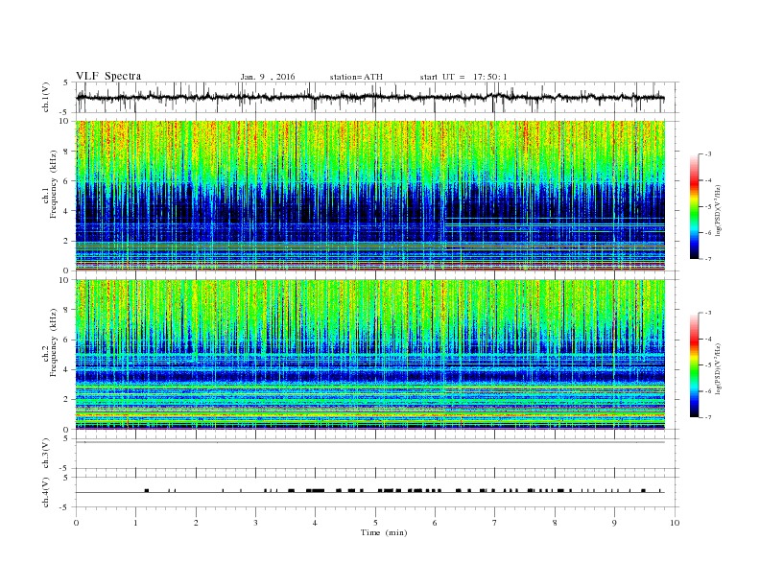The image size is (760, 587).
Task: Click the ch.1 spectrogram panel
Action: [370, 196]
